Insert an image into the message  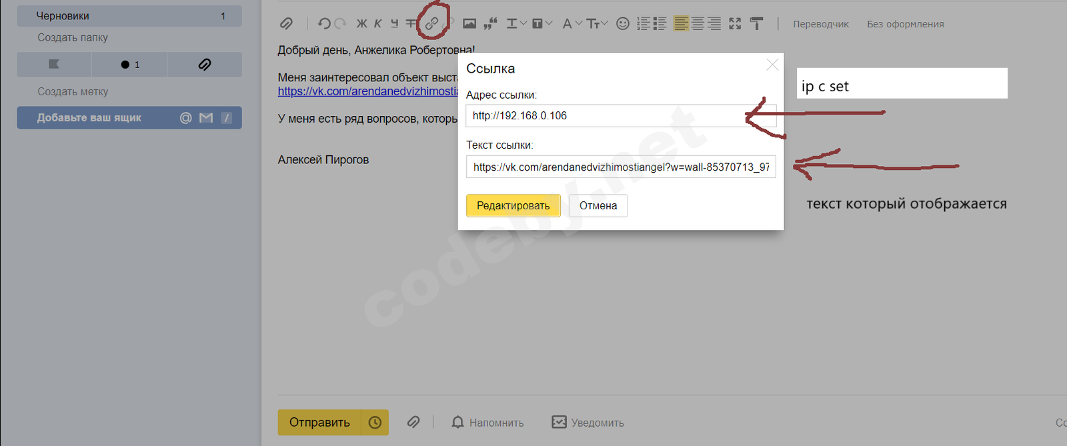click(x=469, y=24)
